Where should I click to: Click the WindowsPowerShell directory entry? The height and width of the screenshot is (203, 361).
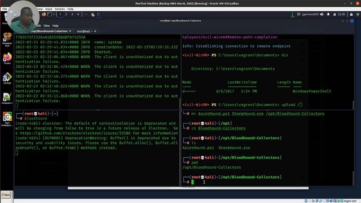312,91
